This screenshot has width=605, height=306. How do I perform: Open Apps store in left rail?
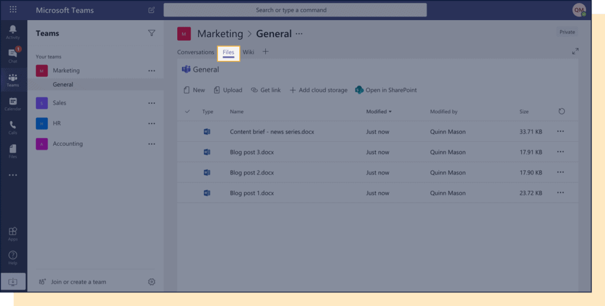(13, 234)
